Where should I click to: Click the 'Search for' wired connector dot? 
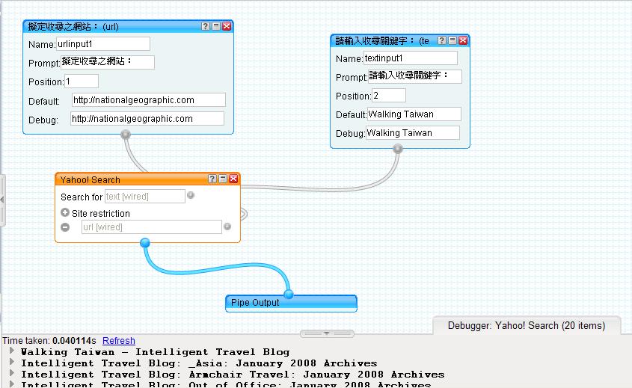(x=191, y=196)
